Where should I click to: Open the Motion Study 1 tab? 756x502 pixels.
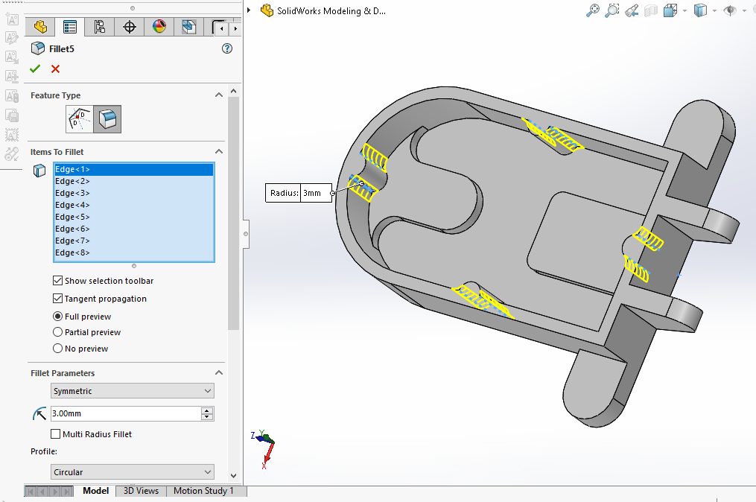point(203,491)
